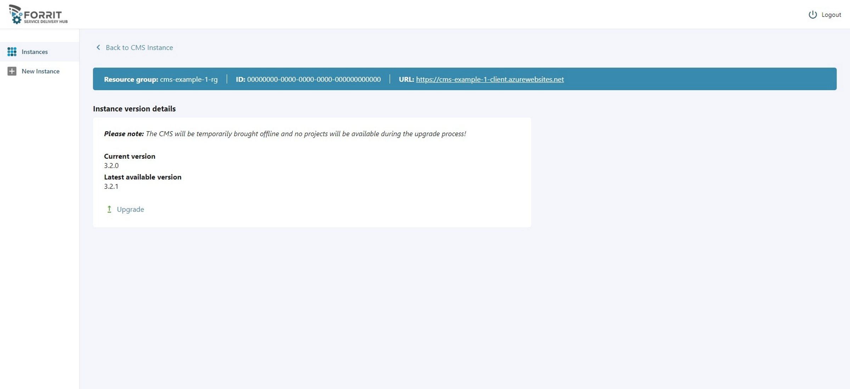The width and height of the screenshot is (850, 389).
Task: Click the Instance version details heading
Action: (134, 109)
